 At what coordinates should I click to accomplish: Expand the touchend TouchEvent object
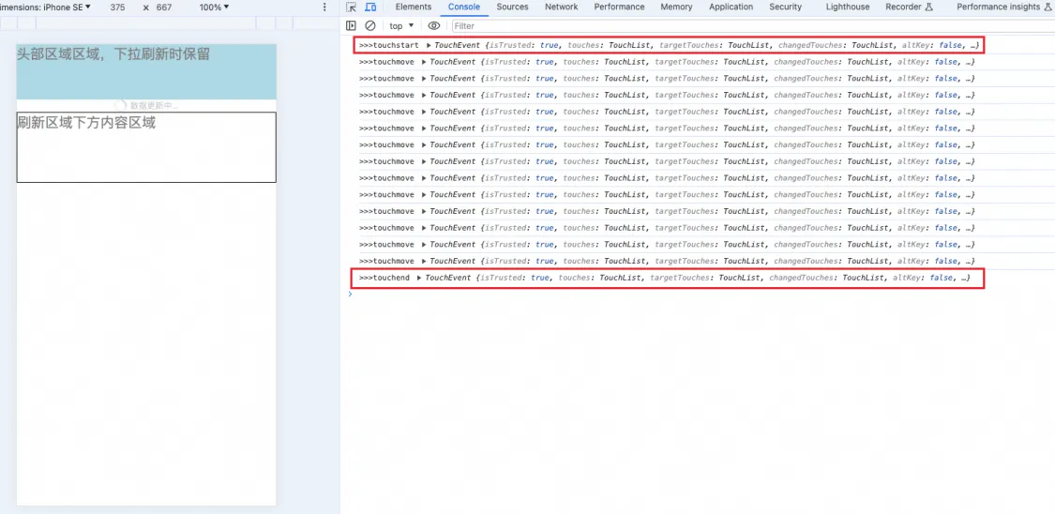(x=420, y=279)
